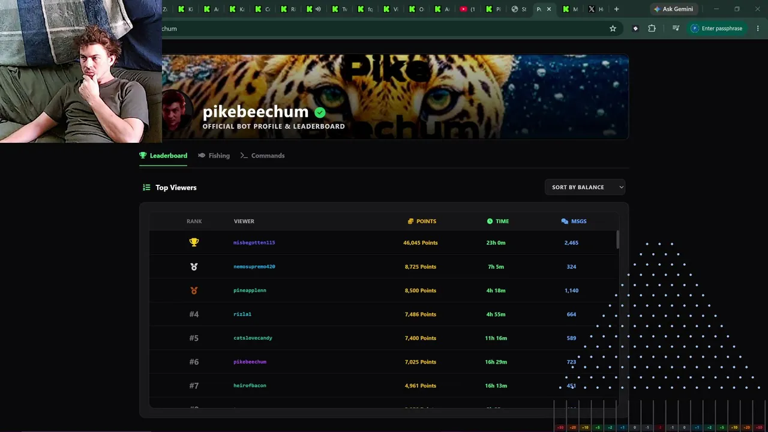
Task: Click the Enter passphrase profile button
Action: 716,28
